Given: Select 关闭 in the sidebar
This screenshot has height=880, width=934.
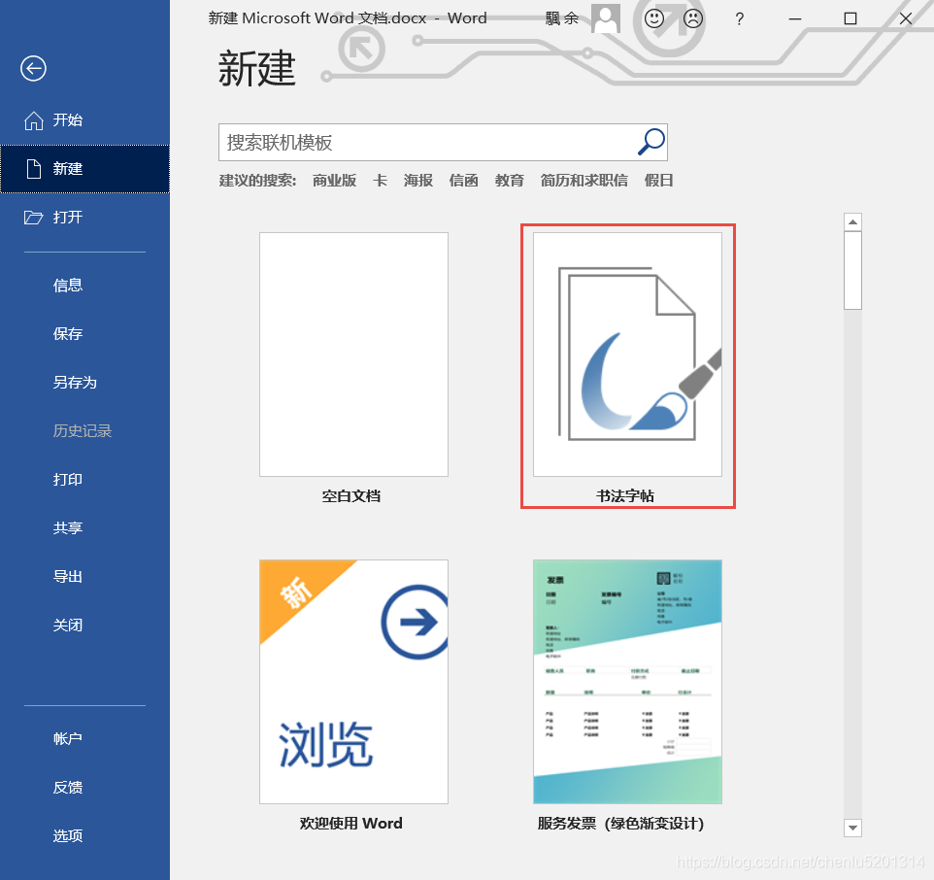Looking at the screenshot, I should (84, 625).
